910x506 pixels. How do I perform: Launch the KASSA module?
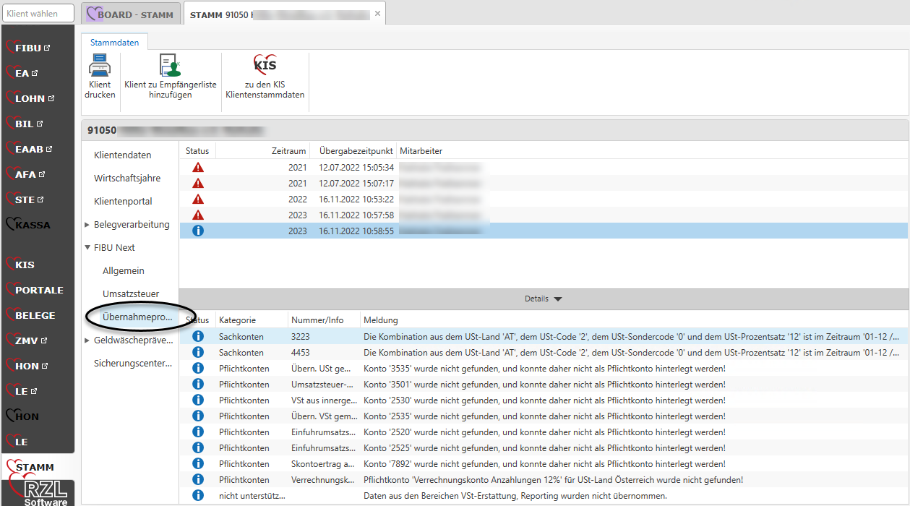32,225
